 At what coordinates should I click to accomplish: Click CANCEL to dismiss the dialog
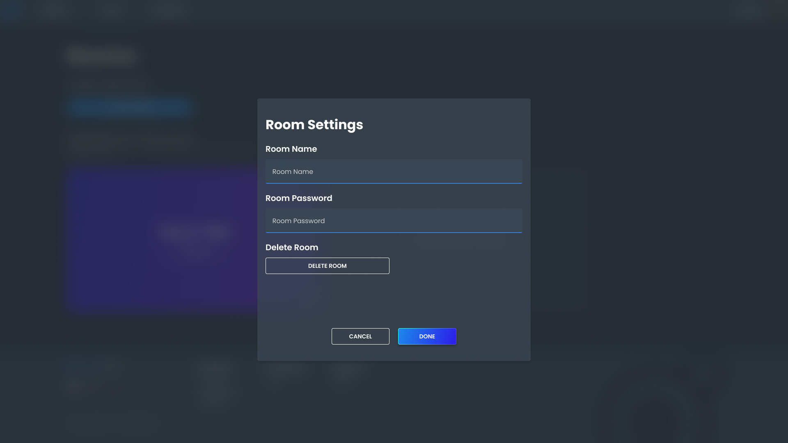pos(360,336)
